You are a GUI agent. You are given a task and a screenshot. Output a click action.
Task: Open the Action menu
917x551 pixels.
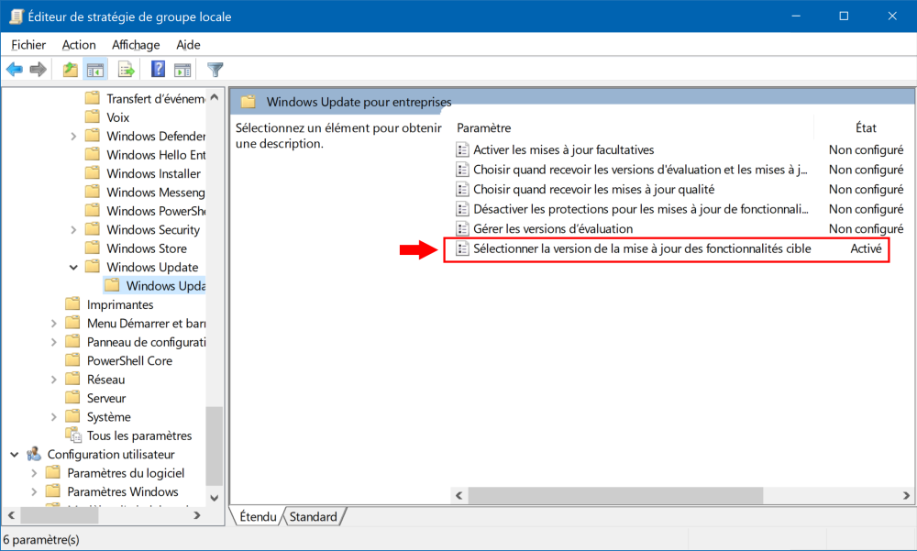point(79,44)
